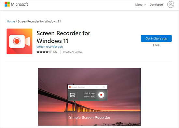Click the Screen Recorder for Windows 11 title
The width and height of the screenshot is (179, 128).
pyautogui.click(x=63, y=37)
